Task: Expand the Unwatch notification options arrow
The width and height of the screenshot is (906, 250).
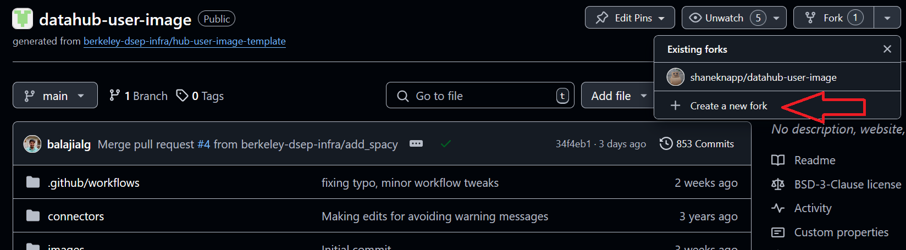Action: [776, 18]
